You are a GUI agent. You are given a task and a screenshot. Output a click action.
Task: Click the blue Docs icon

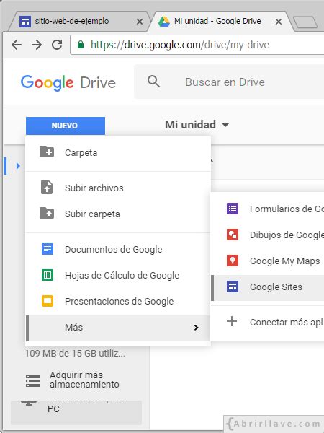[48, 249]
